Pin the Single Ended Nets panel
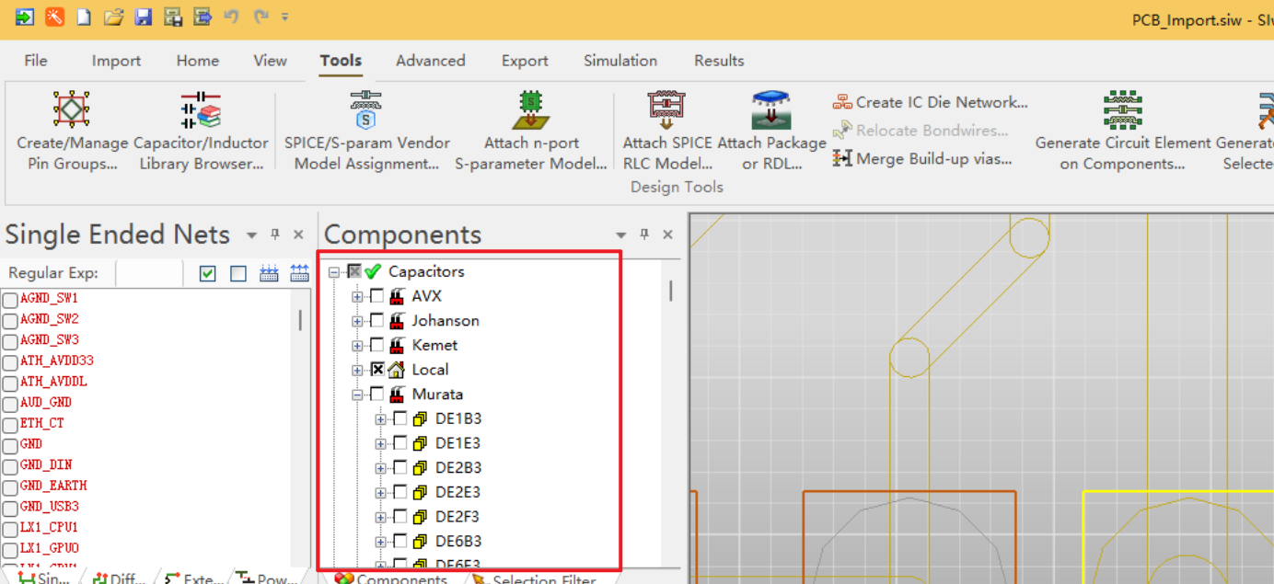Screen dimensions: 1274x584 274,235
